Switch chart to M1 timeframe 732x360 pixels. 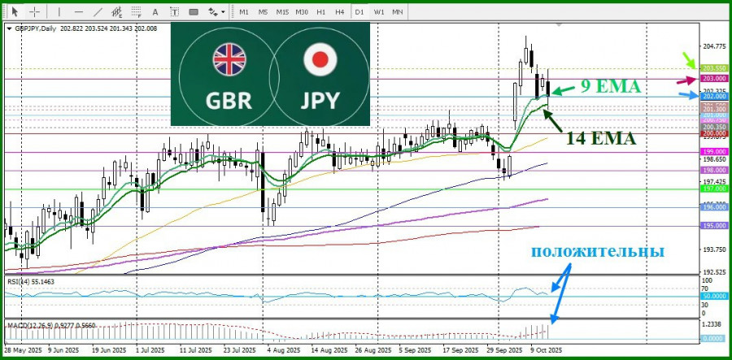[x=244, y=12]
